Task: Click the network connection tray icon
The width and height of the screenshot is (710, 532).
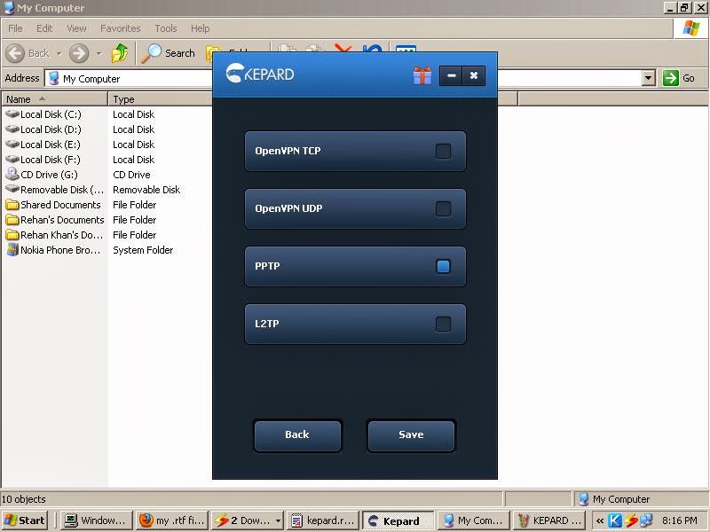Action: (646, 520)
